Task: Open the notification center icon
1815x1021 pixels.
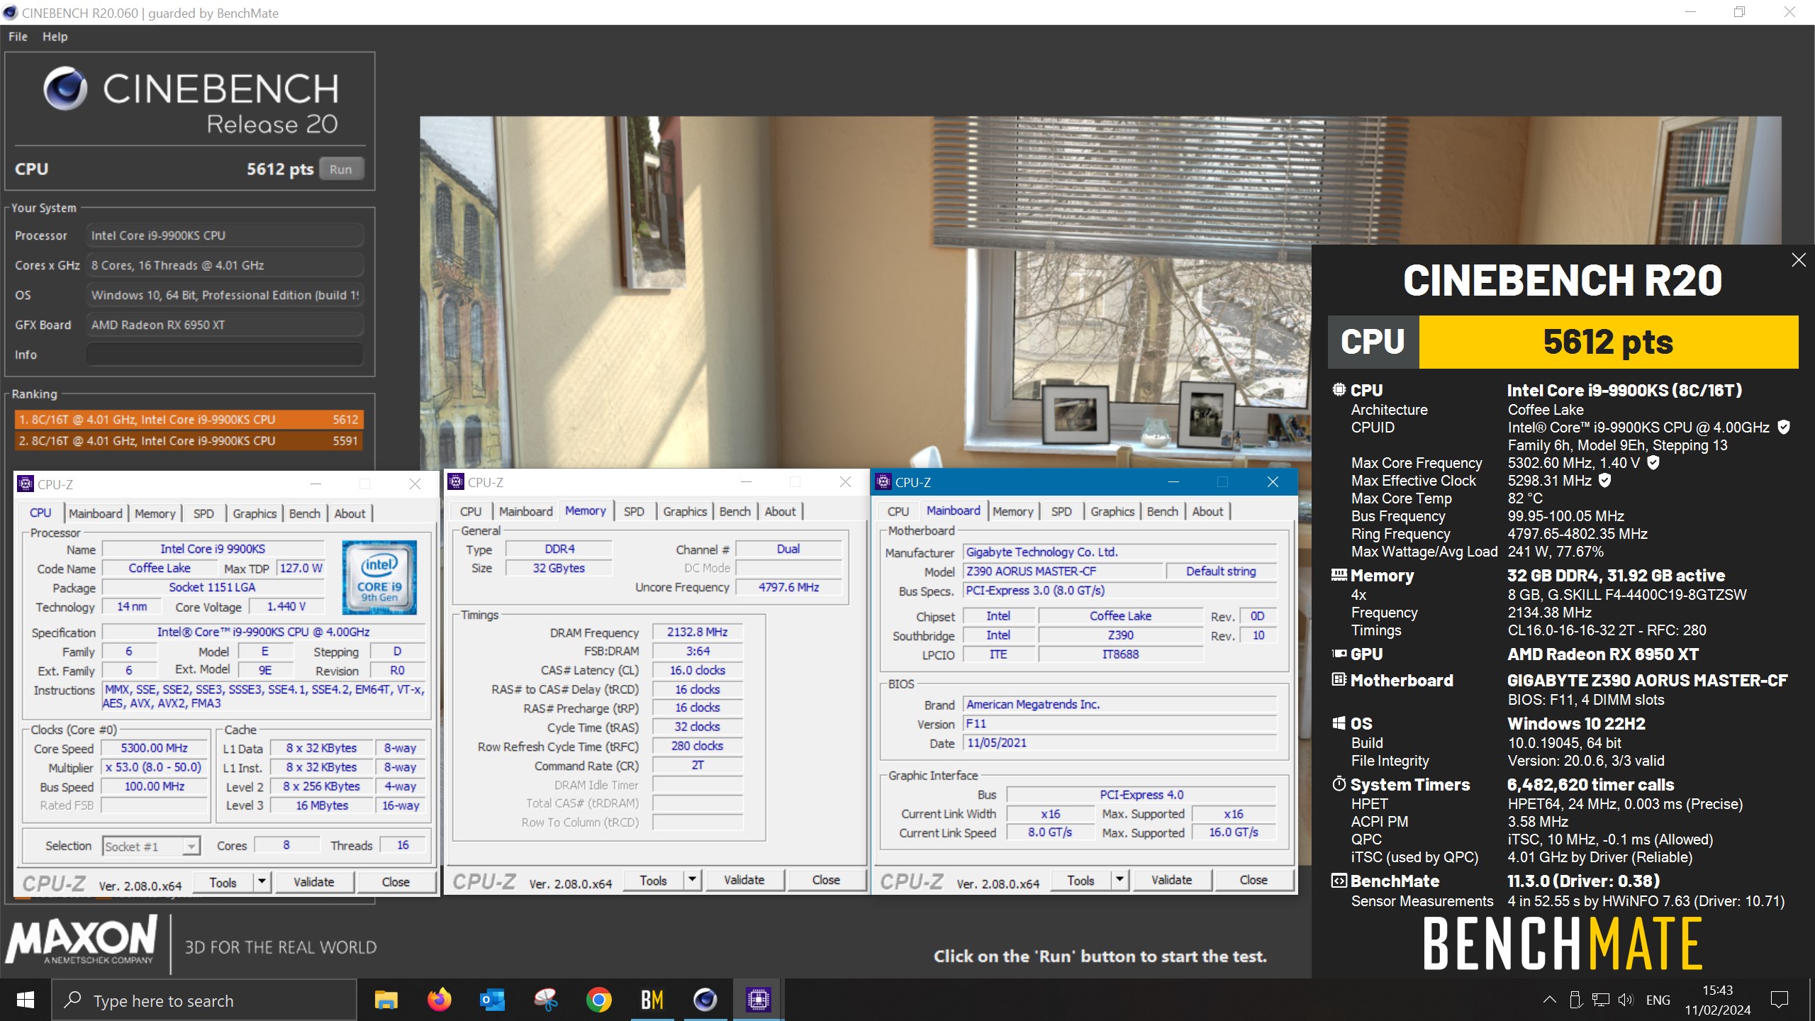Action: (x=1780, y=1000)
